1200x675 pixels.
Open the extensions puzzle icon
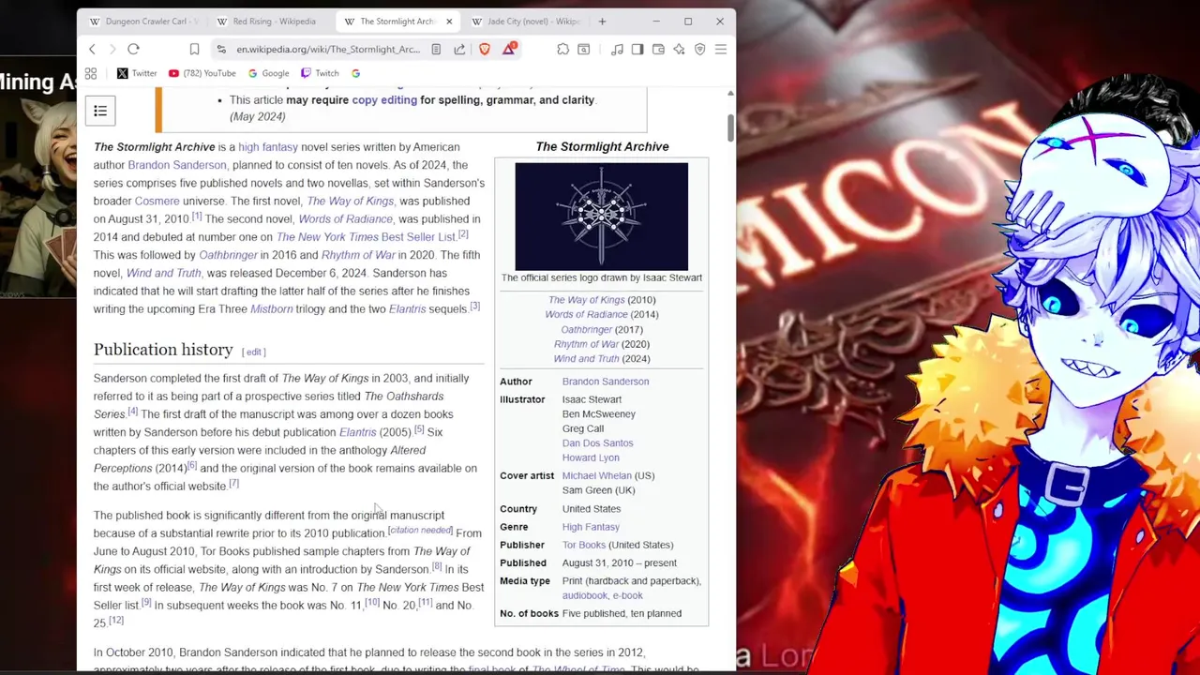562,49
